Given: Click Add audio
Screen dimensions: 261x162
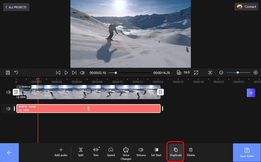Looking at the screenshot, I should [61, 152].
